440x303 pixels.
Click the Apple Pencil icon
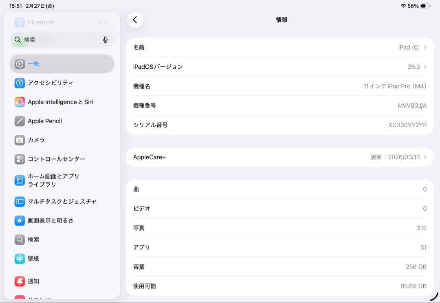click(20, 121)
